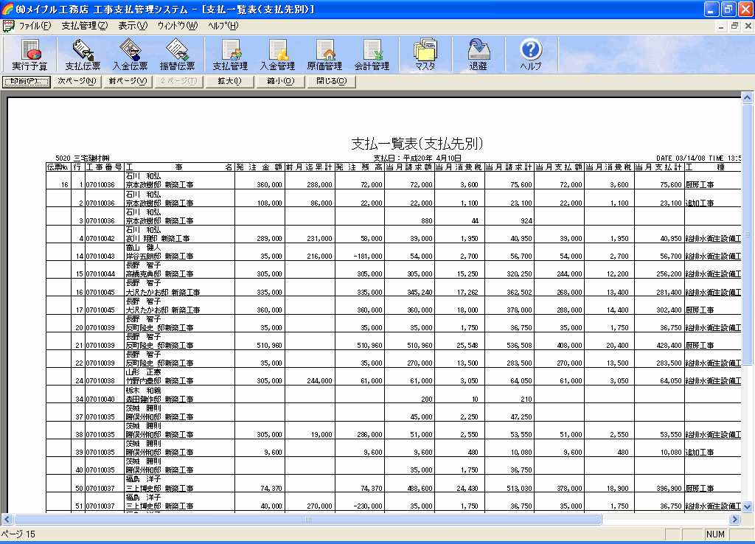Open the 原価管理 cost management icon
The image size is (755, 544).
pos(324,55)
